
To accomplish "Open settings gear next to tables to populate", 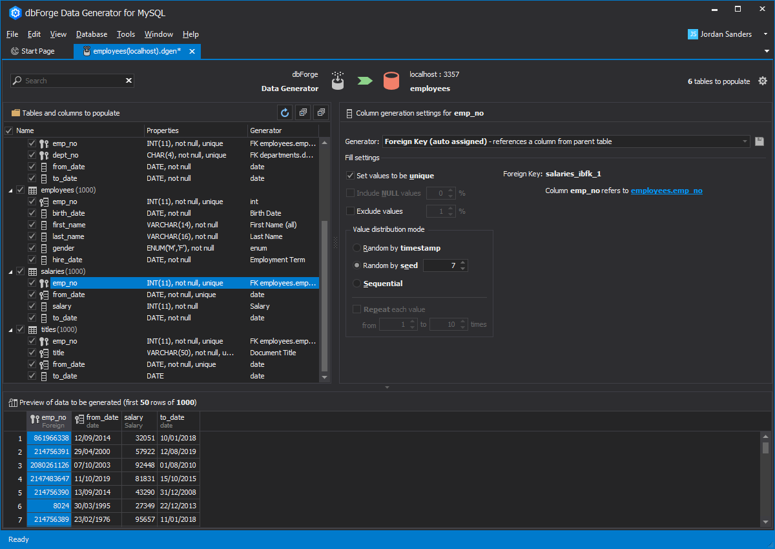I will (x=763, y=81).
